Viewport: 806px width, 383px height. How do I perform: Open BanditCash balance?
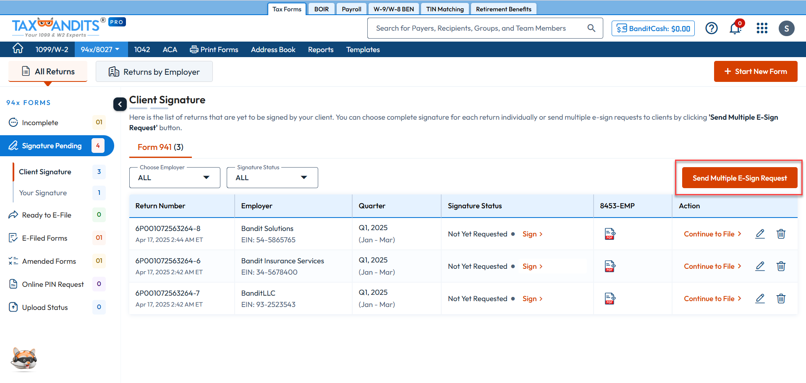coord(653,28)
